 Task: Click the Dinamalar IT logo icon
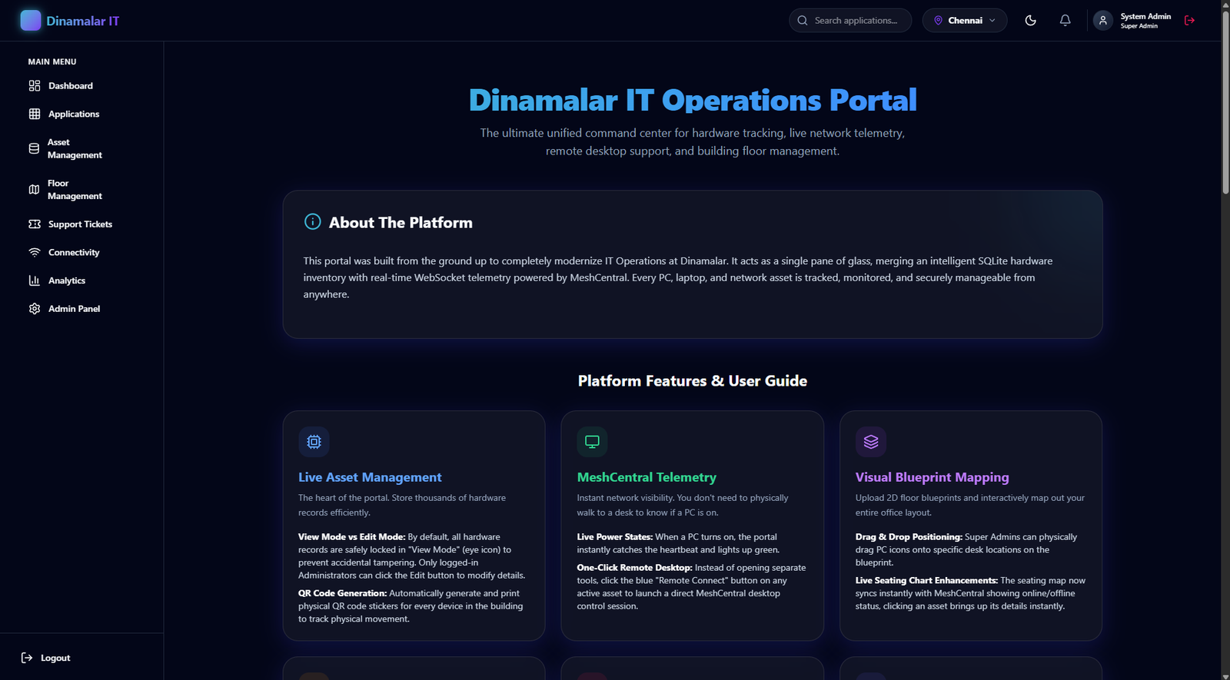pyautogui.click(x=31, y=20)
